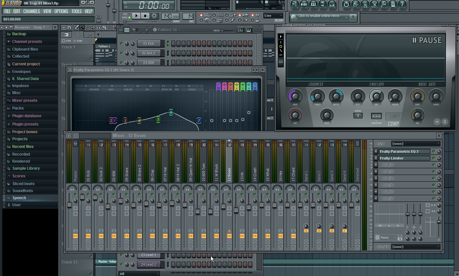The width and height of the screenshot is (459, 276).
Task: Open the Piano roll toolbar icon
Action: pyautogui.click(x=313, y=4)
